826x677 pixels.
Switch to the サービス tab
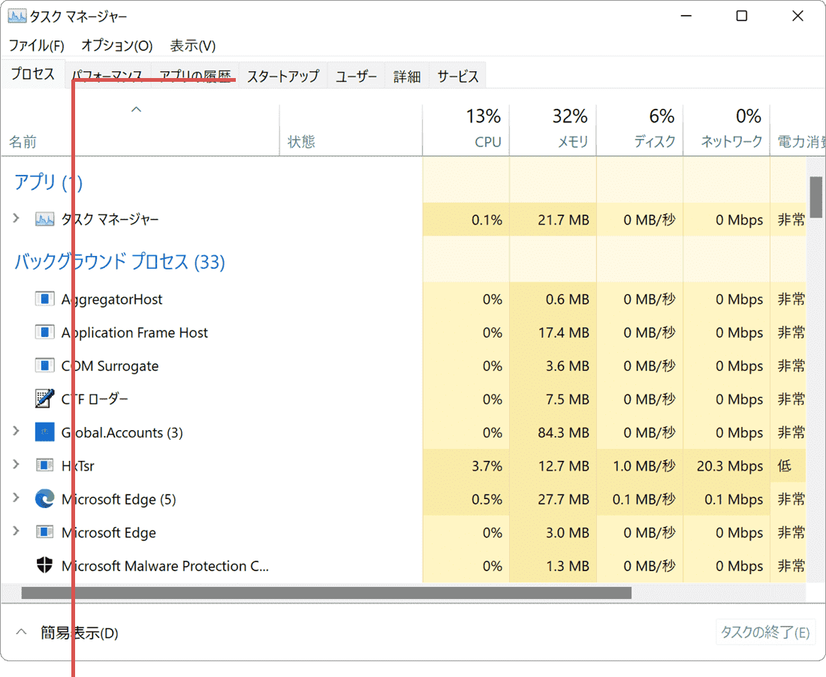458,77
